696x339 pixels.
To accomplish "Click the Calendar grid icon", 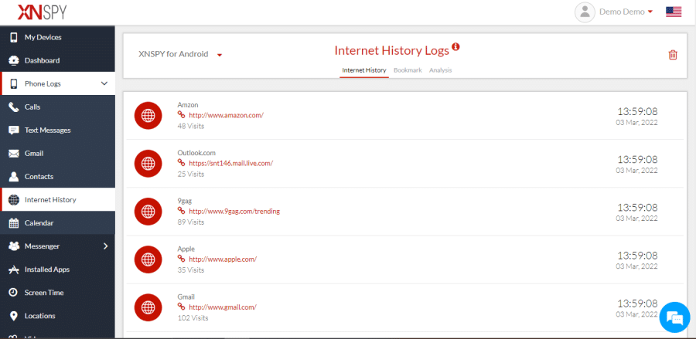I will [14, 223].
